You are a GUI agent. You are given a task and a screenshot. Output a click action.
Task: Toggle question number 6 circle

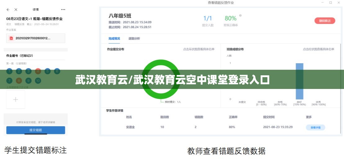point(57,71)
